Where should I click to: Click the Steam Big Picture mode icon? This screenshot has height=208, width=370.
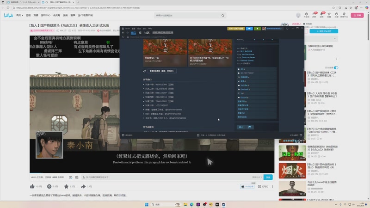(x=287, y=29)
